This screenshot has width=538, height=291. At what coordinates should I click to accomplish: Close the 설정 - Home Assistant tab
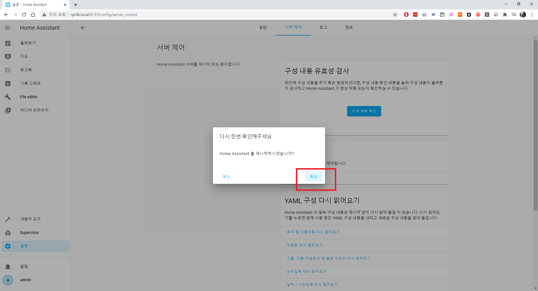pos(65,5)
